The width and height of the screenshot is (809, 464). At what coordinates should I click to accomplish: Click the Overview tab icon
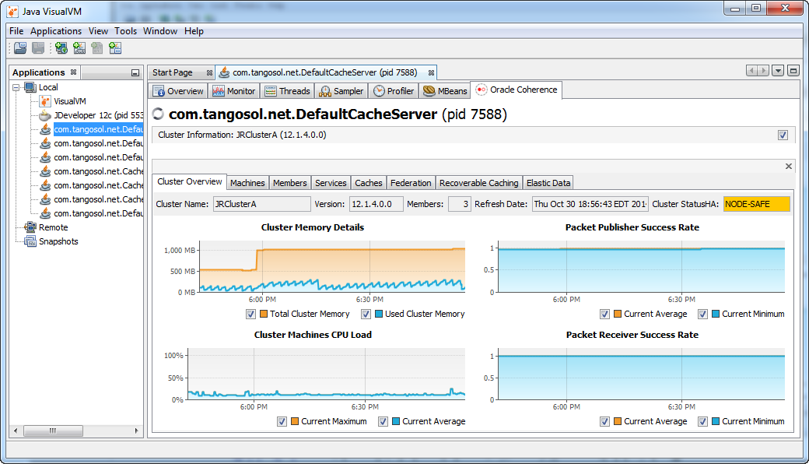(x=159, y=91)
